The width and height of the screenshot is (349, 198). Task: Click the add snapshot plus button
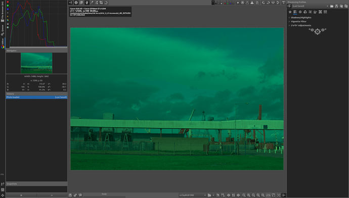tap(21, 195)
